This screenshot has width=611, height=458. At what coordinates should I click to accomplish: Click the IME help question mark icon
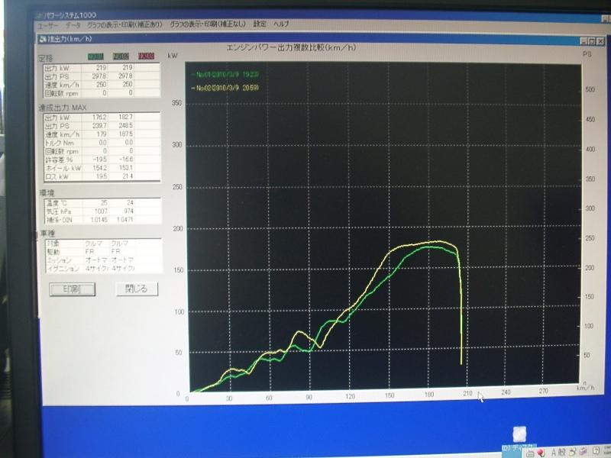tap(596, 451)
